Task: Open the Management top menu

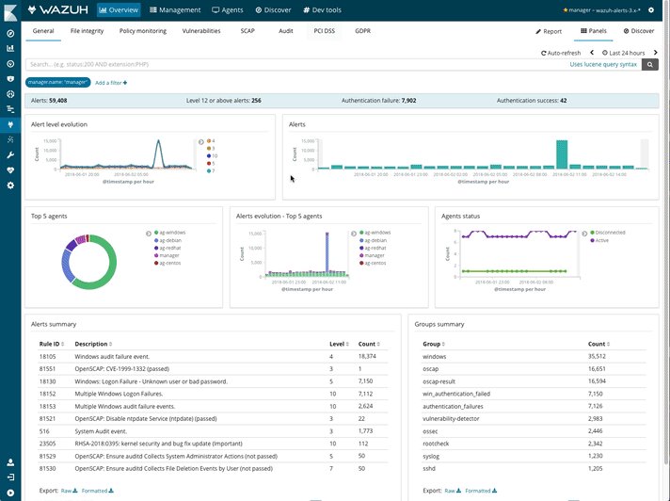Action: click(175, 9)
